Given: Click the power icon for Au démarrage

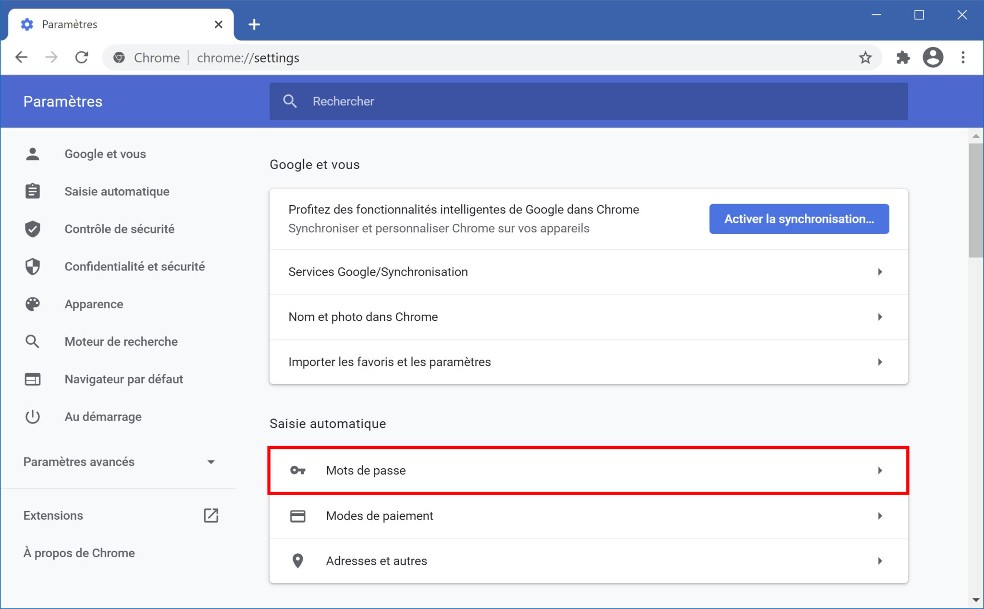Looking at the screenshot, I should point(33,416).
